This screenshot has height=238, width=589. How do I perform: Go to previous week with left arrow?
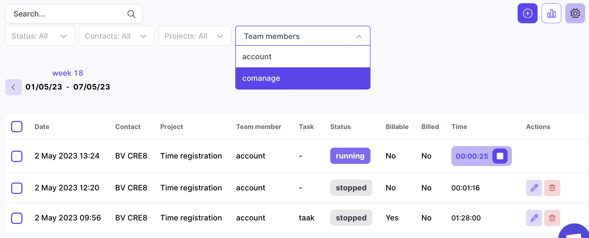pyautogui.click(x=14, y=87)
